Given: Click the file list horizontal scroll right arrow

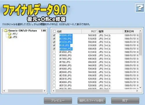Looking at the screenshot, I should [x=137, y=91].
